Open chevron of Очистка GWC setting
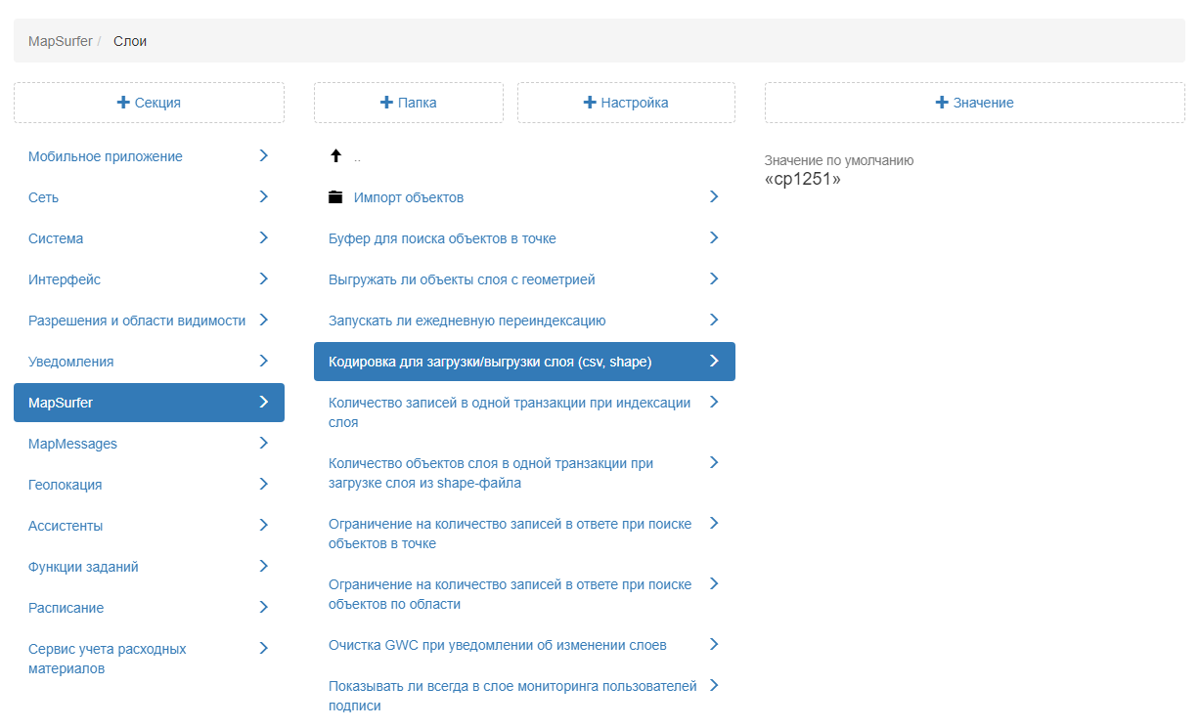Viewport: 1200px width, 728px height. click(714, 644)
